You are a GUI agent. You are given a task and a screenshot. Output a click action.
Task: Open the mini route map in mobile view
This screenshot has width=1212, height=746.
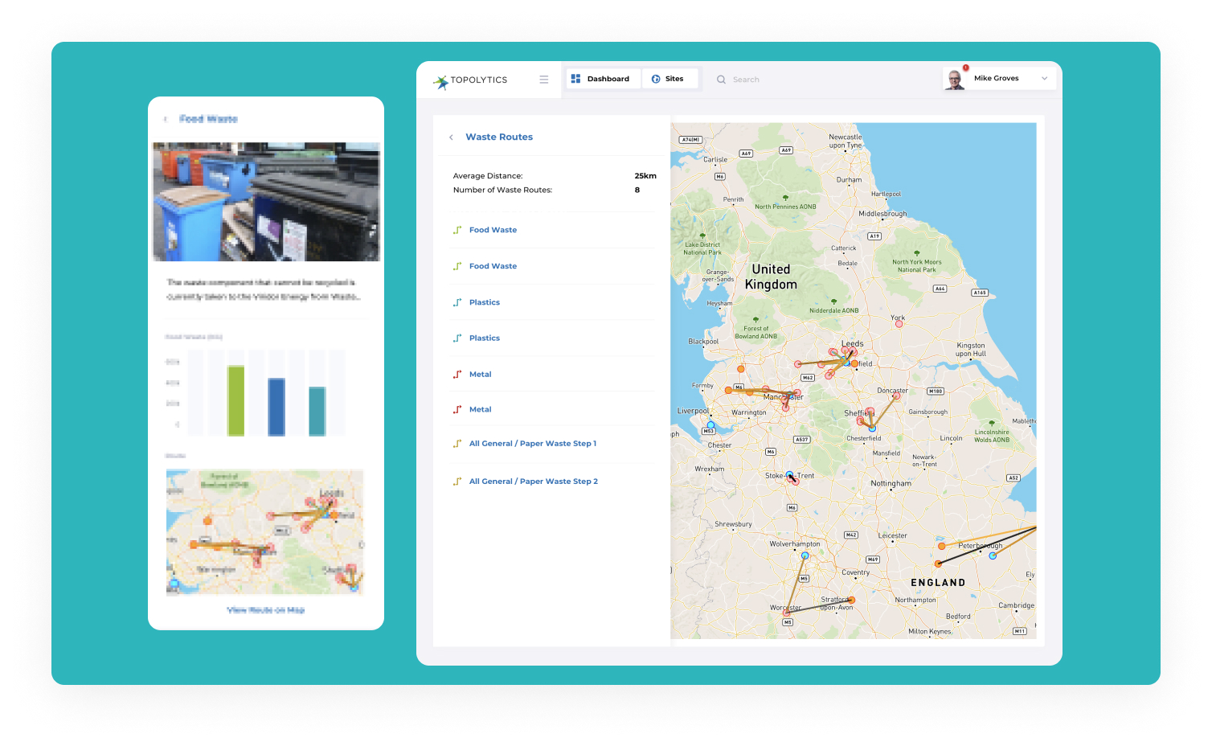[x=265, y=532]
